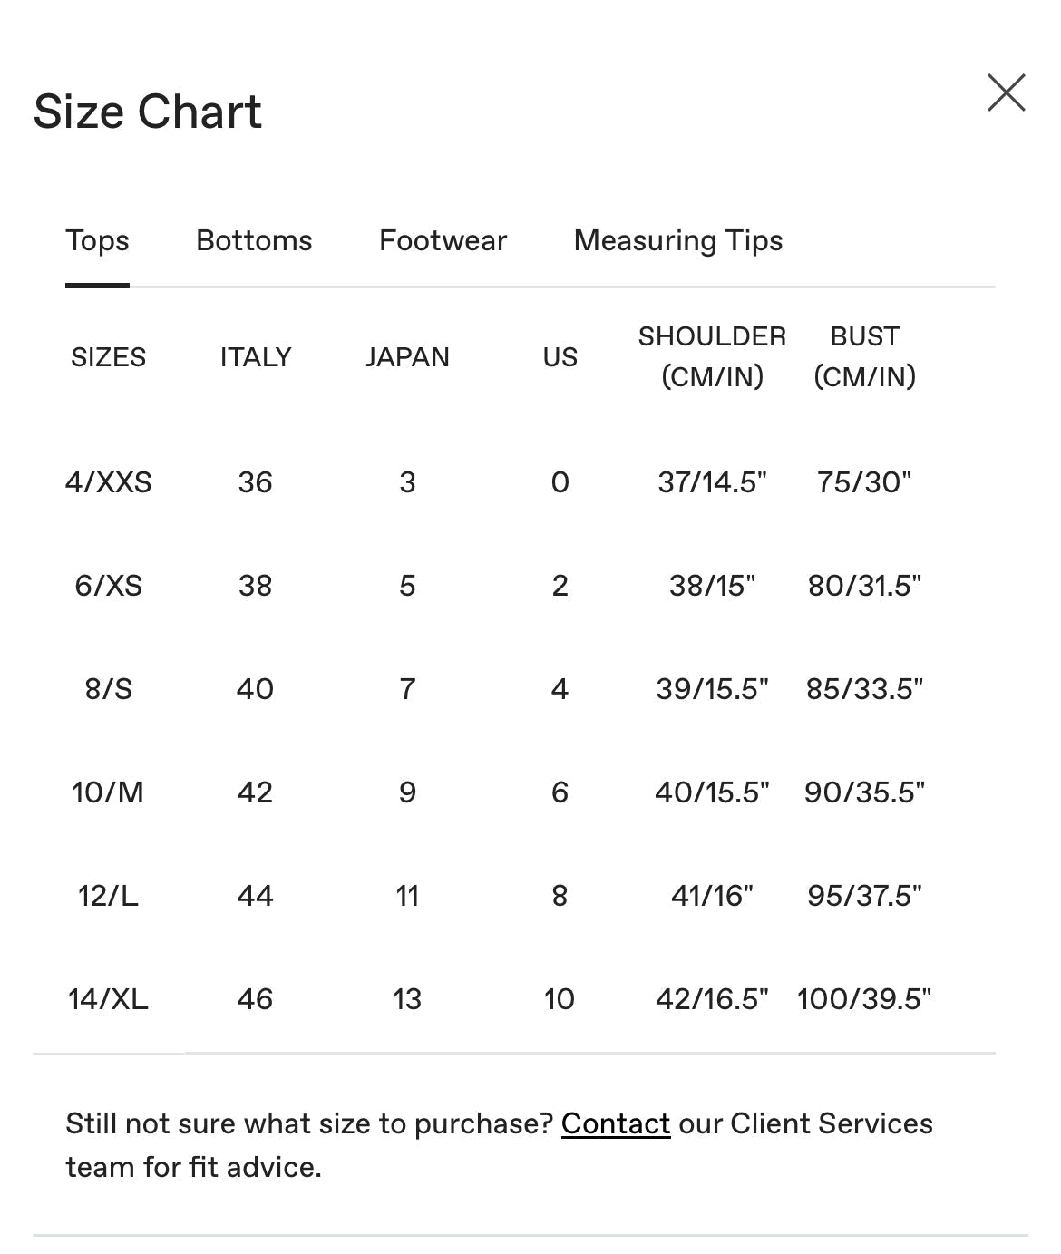Click the 10/M size row label
The image size is (1061, 1254).
pyautogui.click(x=108, y=792)
